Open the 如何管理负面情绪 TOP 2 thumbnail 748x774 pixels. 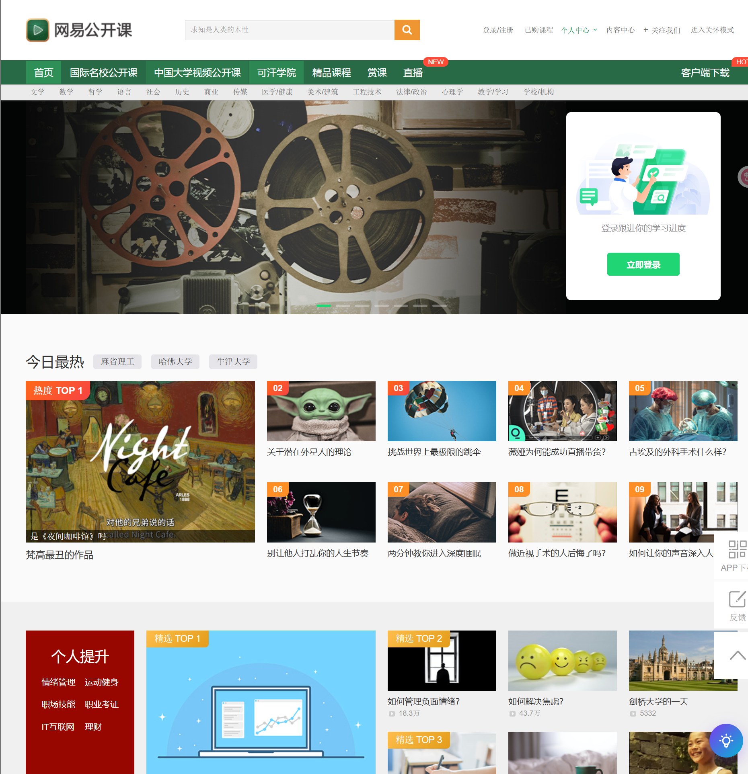click(x=442, y=661)
